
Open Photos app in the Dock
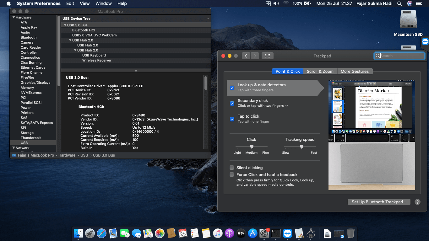coord(160,233)
